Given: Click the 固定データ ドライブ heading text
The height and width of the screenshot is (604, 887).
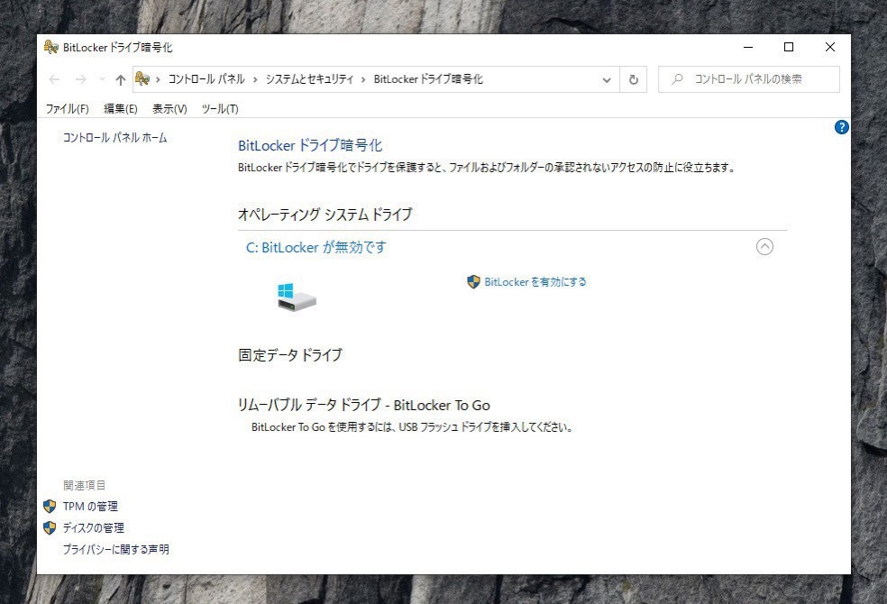Looking at the screenshot, I should click(290, 355).
